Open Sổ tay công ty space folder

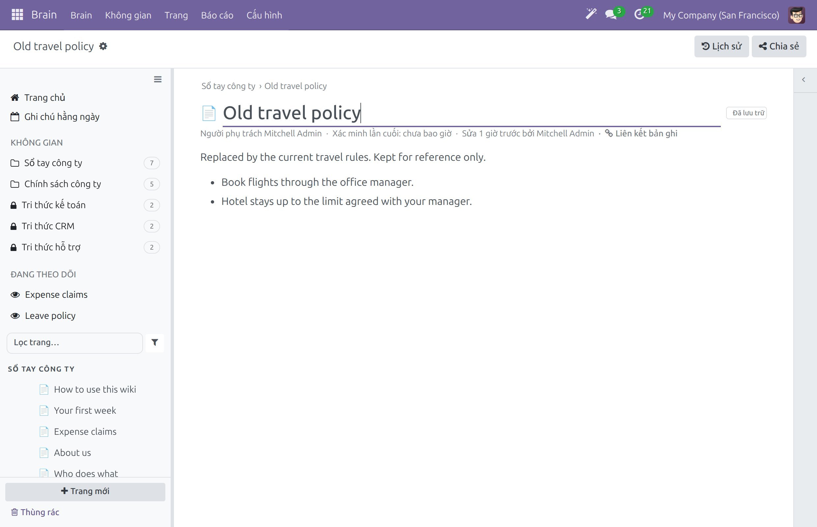[85, 163]
